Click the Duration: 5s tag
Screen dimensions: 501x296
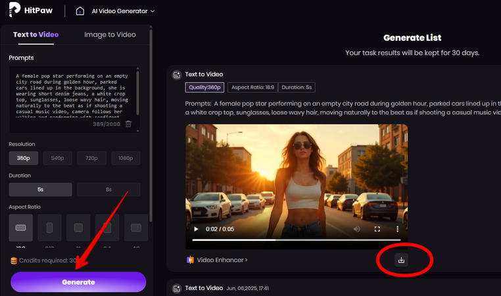(297, 87)
